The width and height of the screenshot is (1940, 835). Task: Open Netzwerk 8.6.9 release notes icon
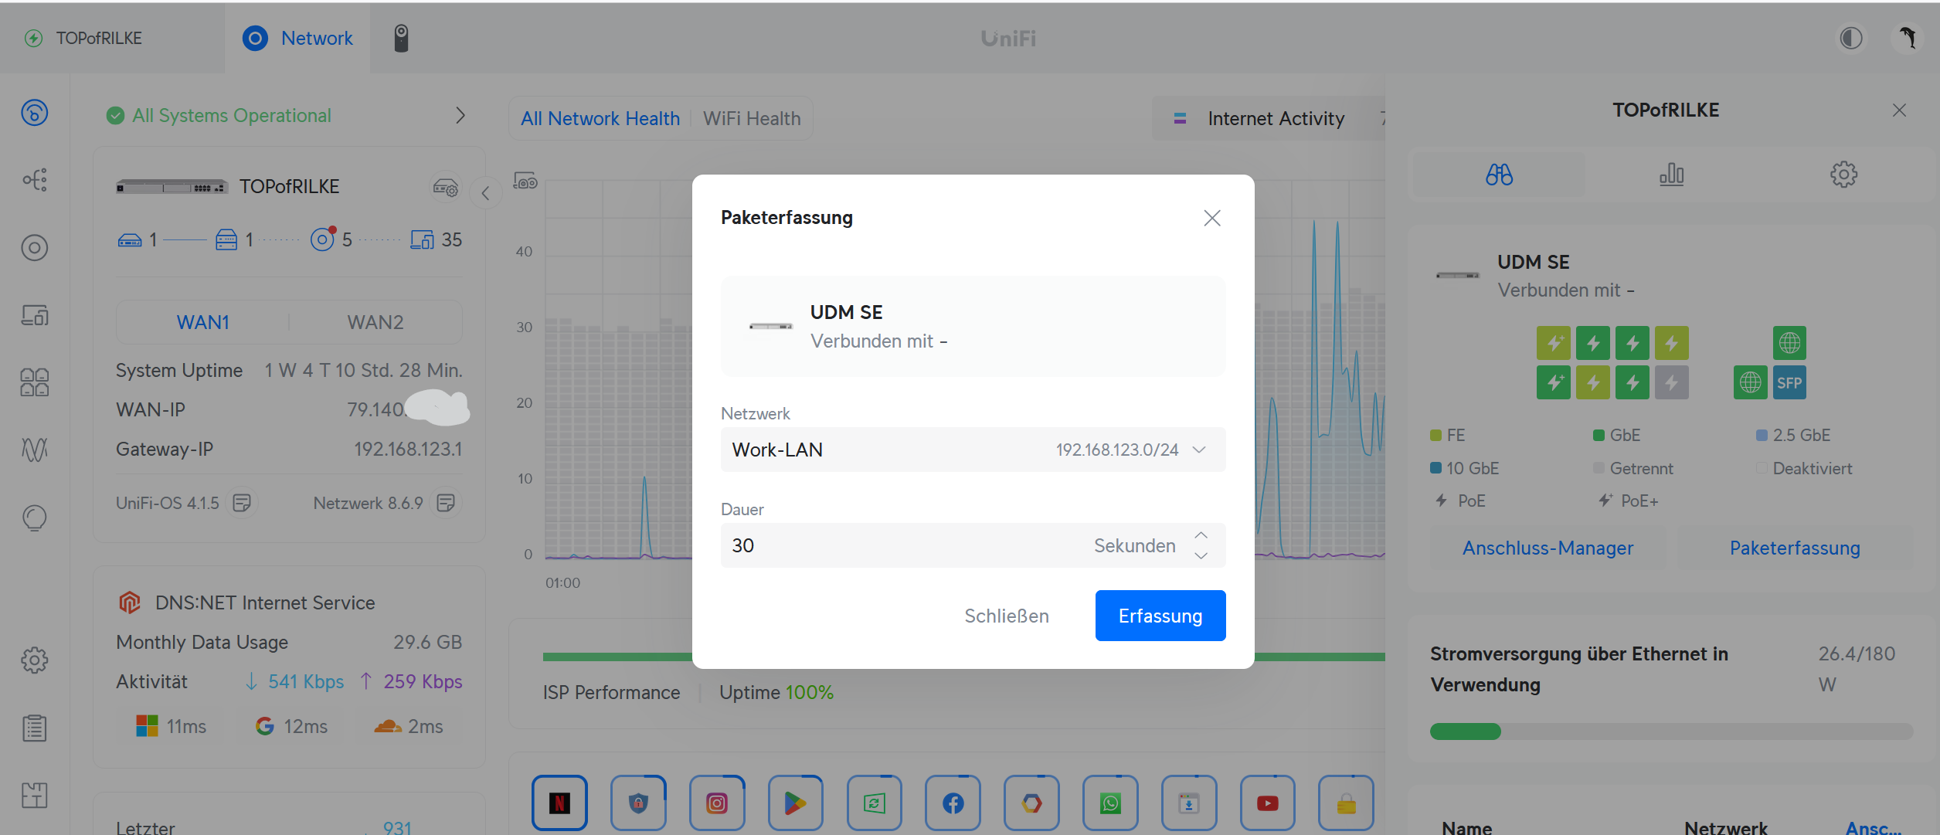[446, 503]
